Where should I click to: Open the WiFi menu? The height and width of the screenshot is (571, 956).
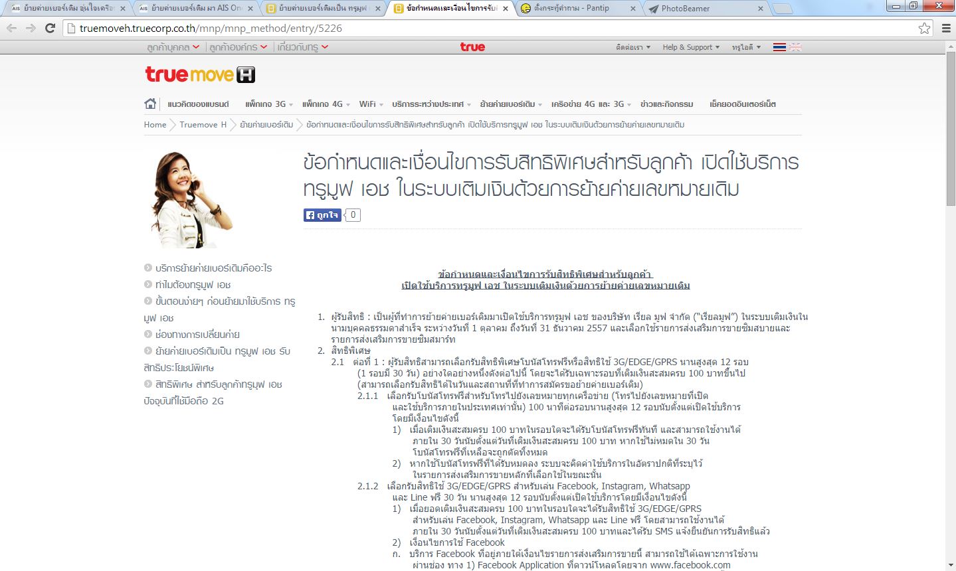click(371, 104)
